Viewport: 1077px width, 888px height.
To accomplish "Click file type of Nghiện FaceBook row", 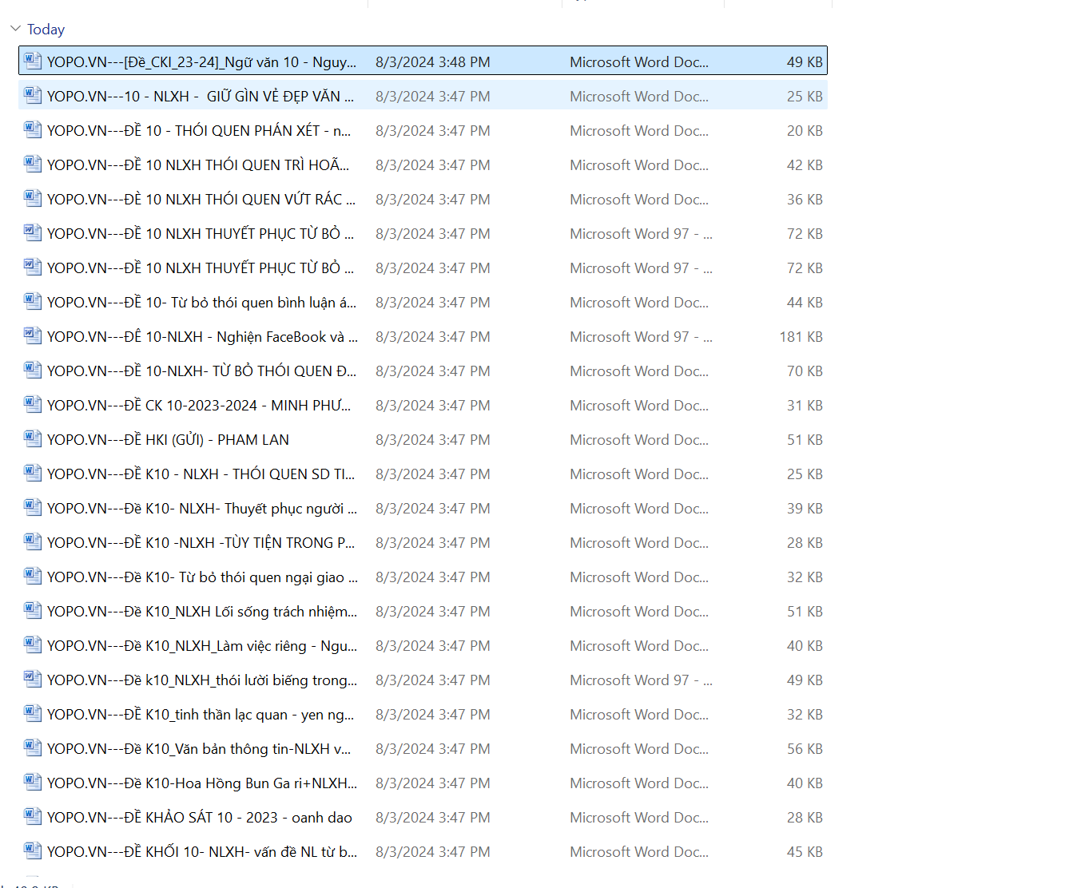I will pyautogui.click(x=641, y=337).
